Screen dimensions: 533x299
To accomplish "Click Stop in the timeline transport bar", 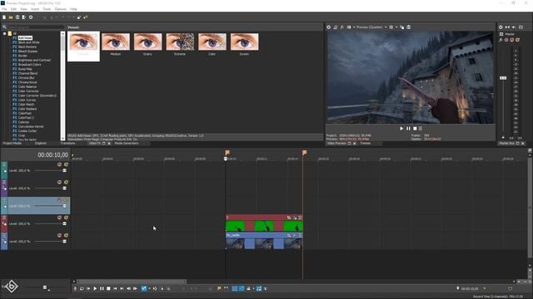I will tap(108, 288).
